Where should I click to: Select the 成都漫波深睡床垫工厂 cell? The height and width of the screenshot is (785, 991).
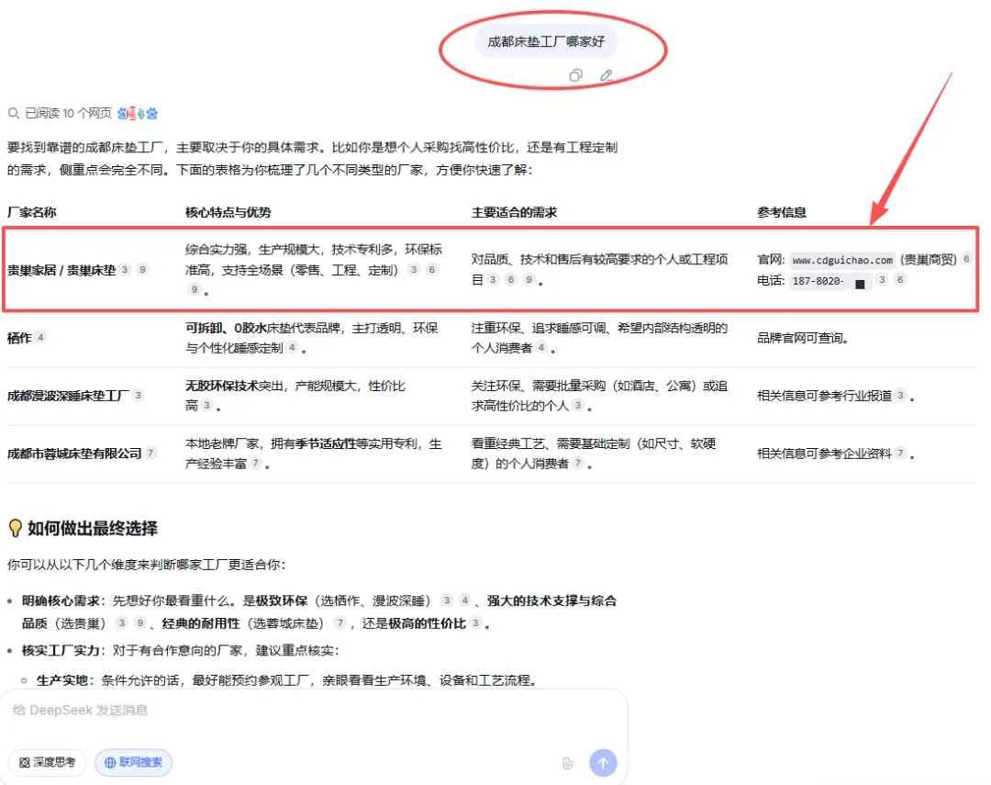tap(68, 396)
